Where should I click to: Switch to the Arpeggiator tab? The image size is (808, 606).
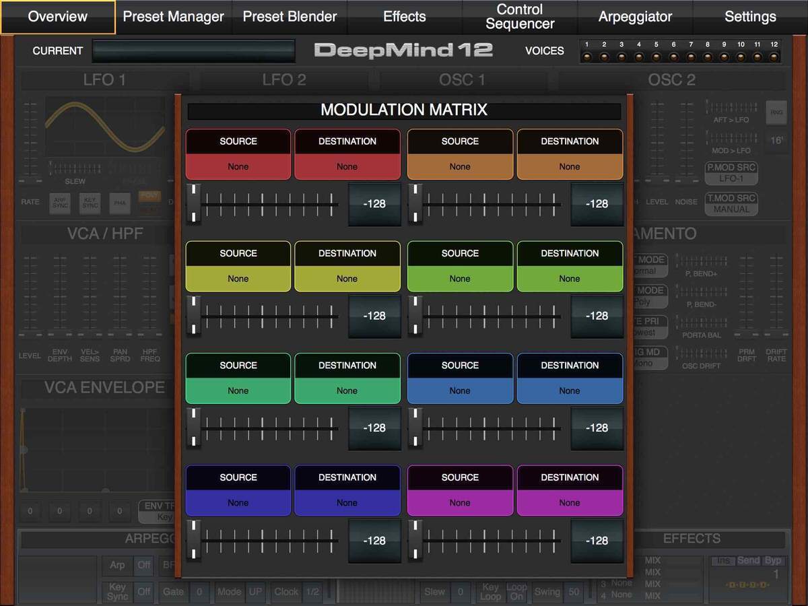pyautogui.click(x=635, y=17)
